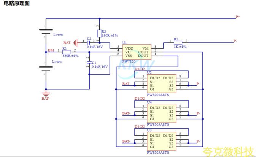Select the P- net label beside U4
Screen dimensions: 256x157
coord(198,113)
